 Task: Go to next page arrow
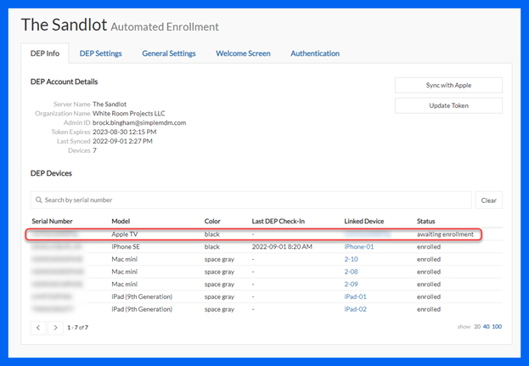click(56, 328)
